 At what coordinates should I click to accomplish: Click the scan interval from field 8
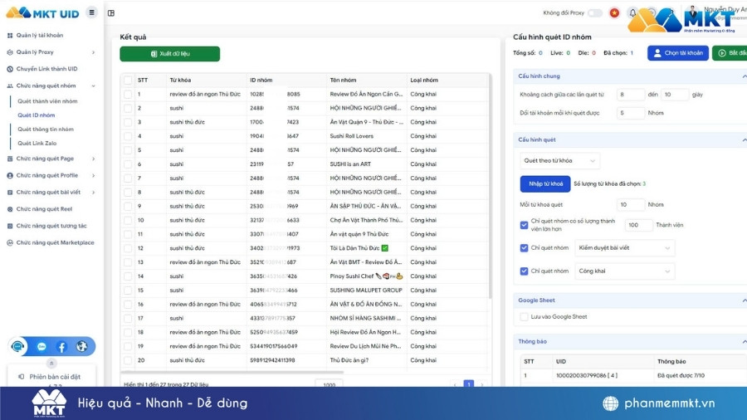[x=630, y=95]
